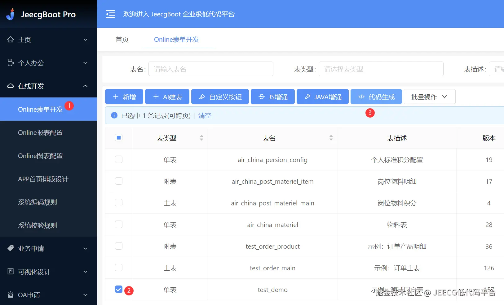
Task: Collapse the 在线开发 menu section
Action: [48, 86]
